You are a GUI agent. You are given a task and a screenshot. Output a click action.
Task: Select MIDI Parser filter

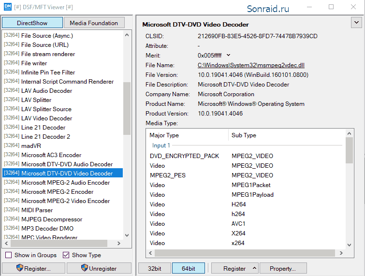(63, 210)
